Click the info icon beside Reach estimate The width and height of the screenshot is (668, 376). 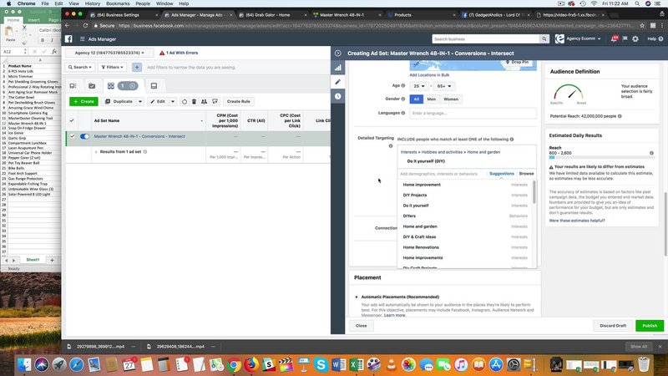[x=651, y=153]
